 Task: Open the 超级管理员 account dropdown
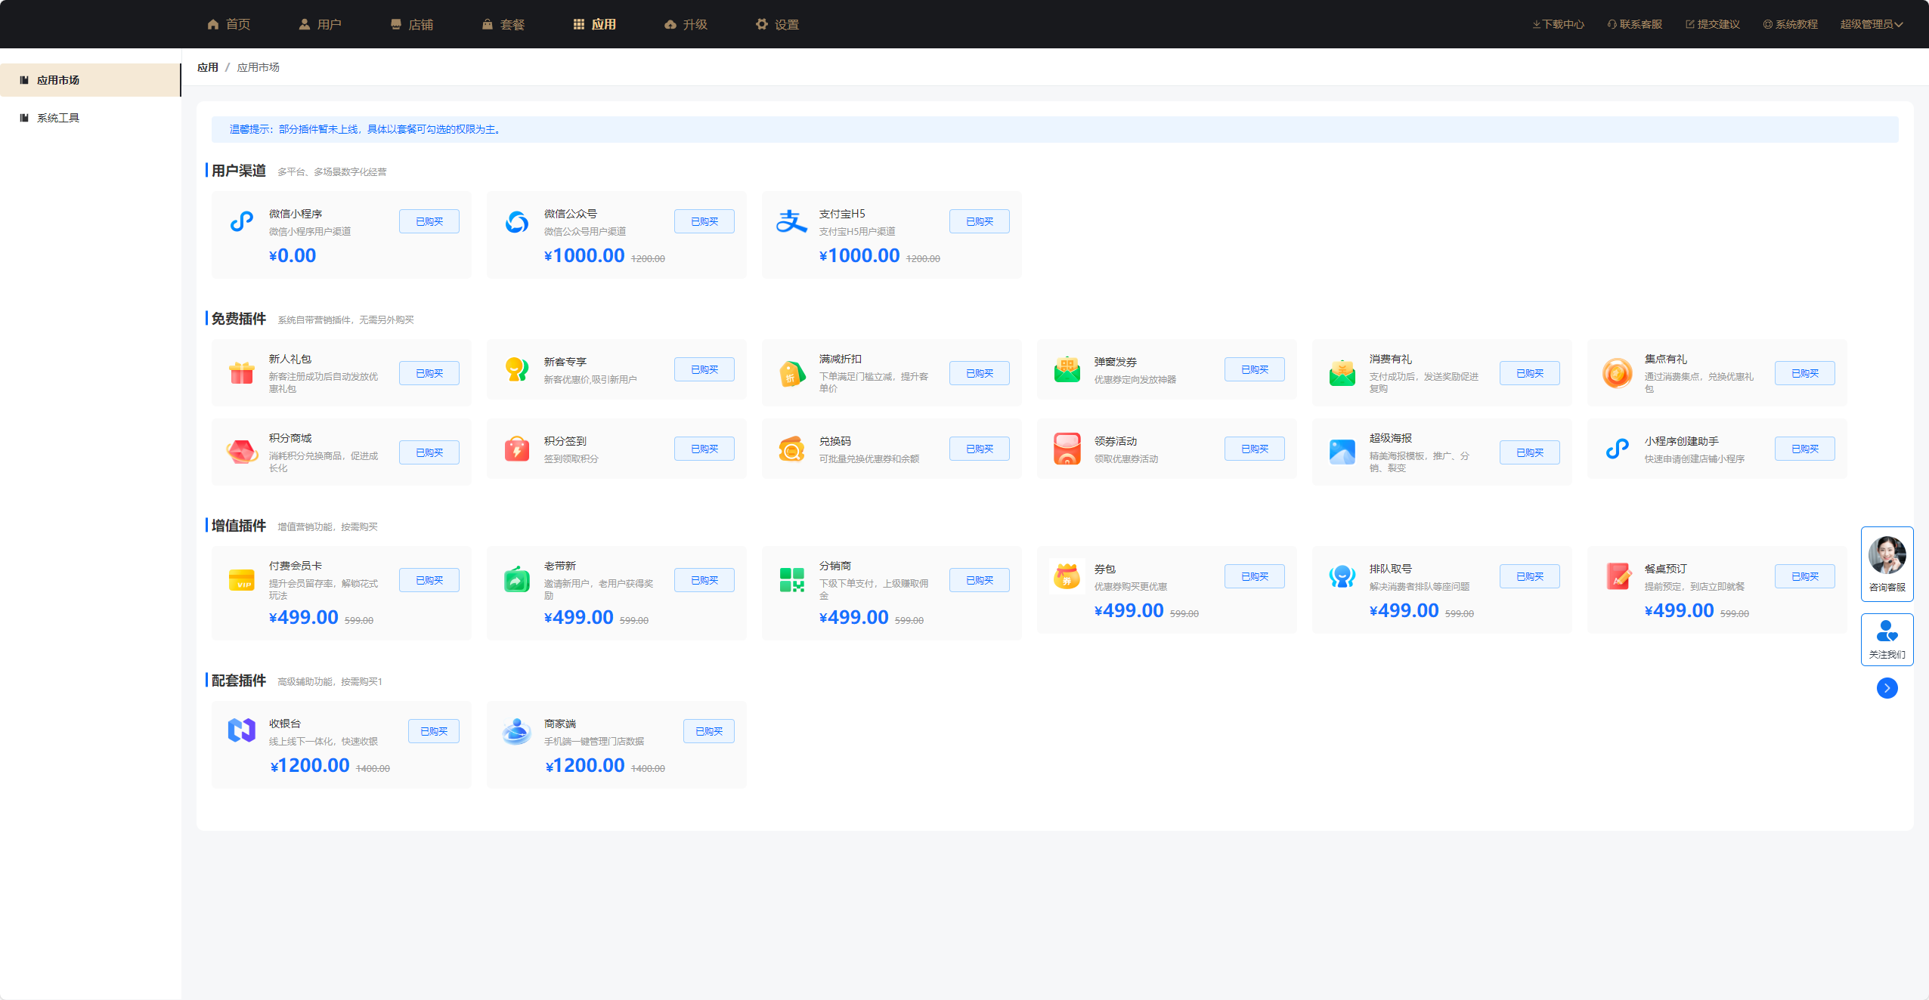tap(1871, 24)
